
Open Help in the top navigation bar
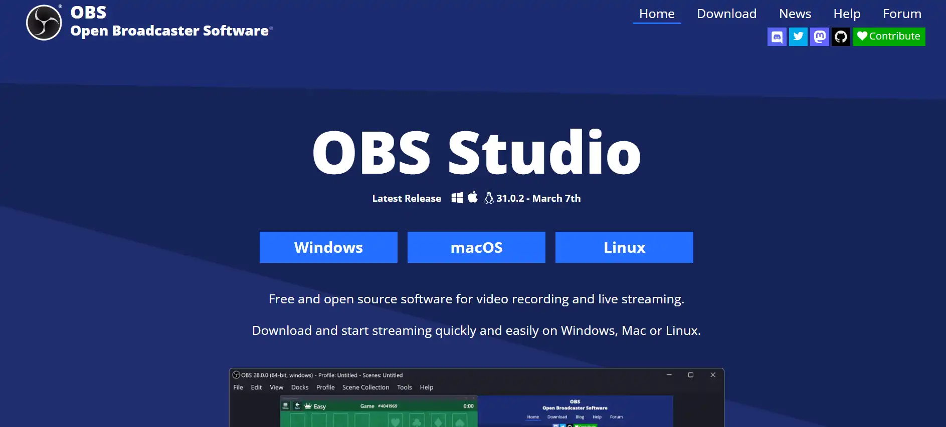[x=847, y=14]
